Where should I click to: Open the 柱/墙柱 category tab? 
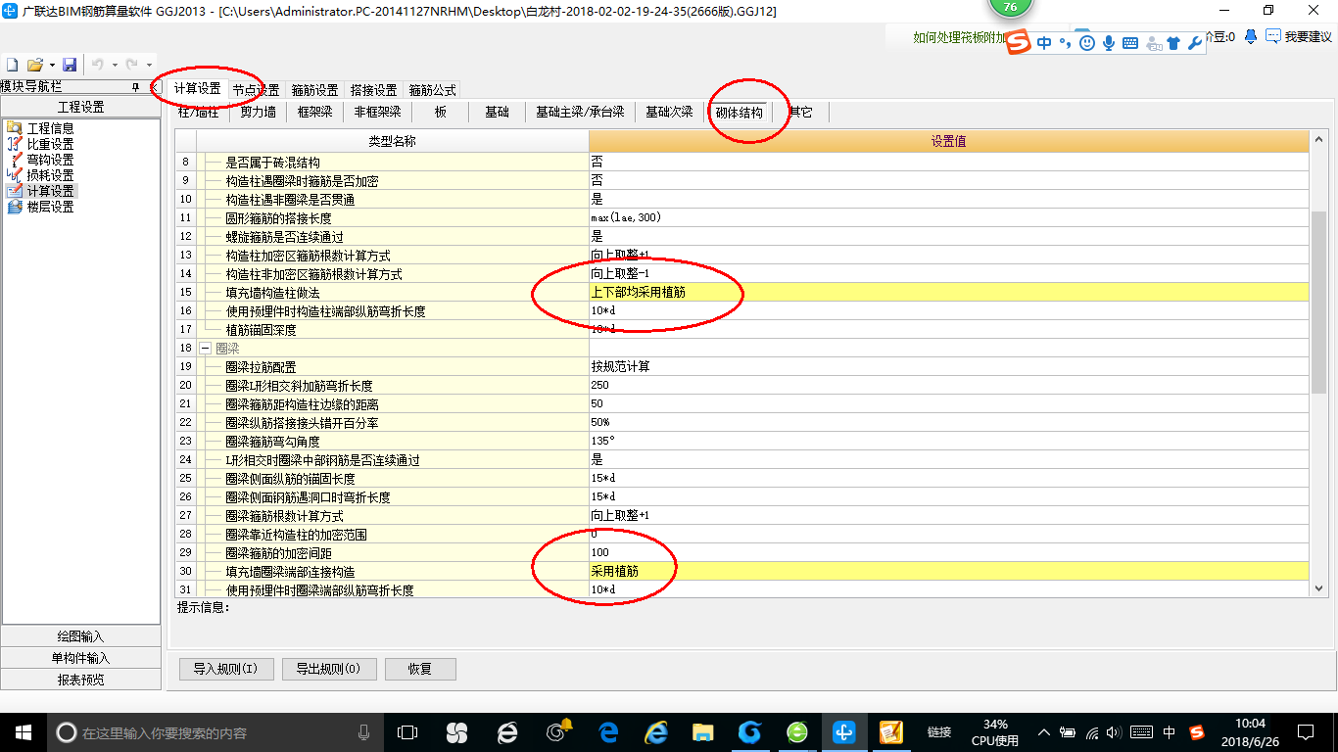click(x=199, y=112)
